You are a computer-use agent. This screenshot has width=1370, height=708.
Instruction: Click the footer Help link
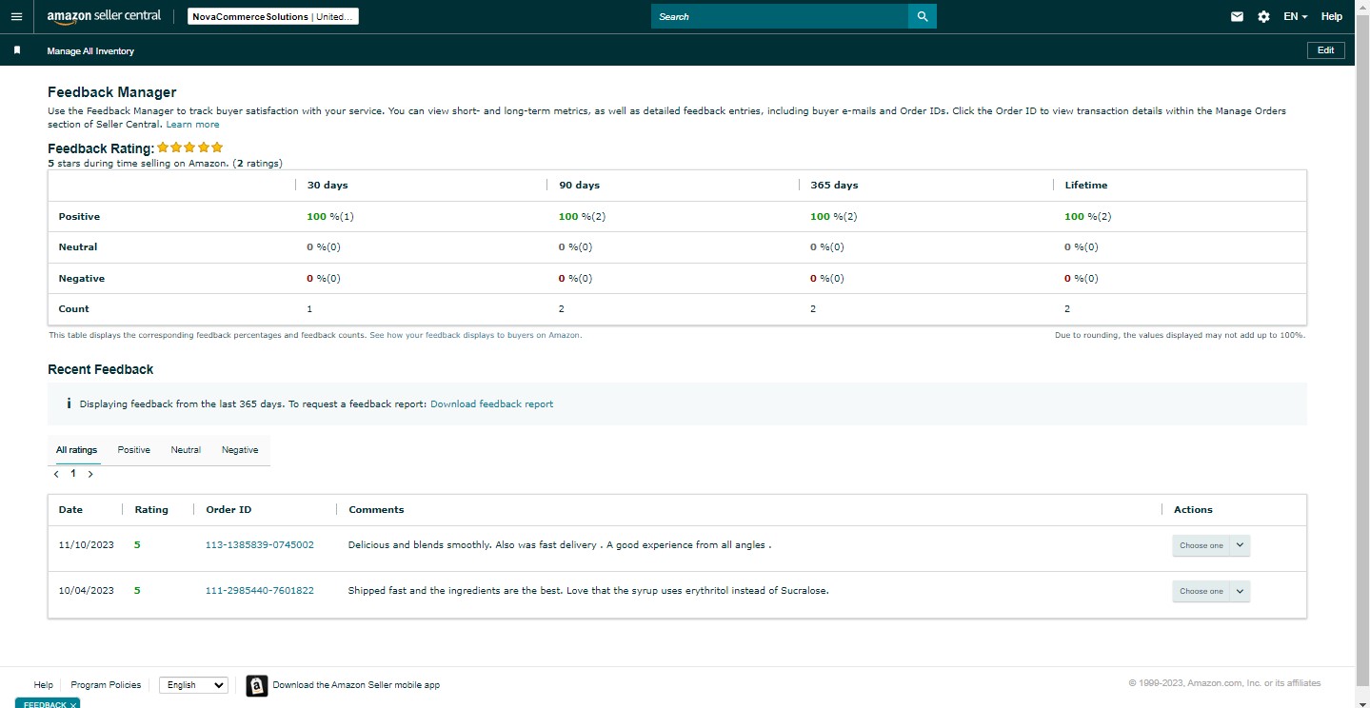[x=44, y=685]
